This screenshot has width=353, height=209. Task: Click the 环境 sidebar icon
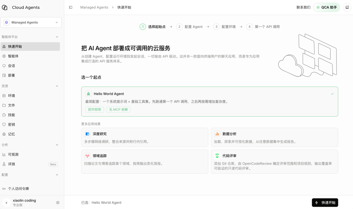(4, 96)
